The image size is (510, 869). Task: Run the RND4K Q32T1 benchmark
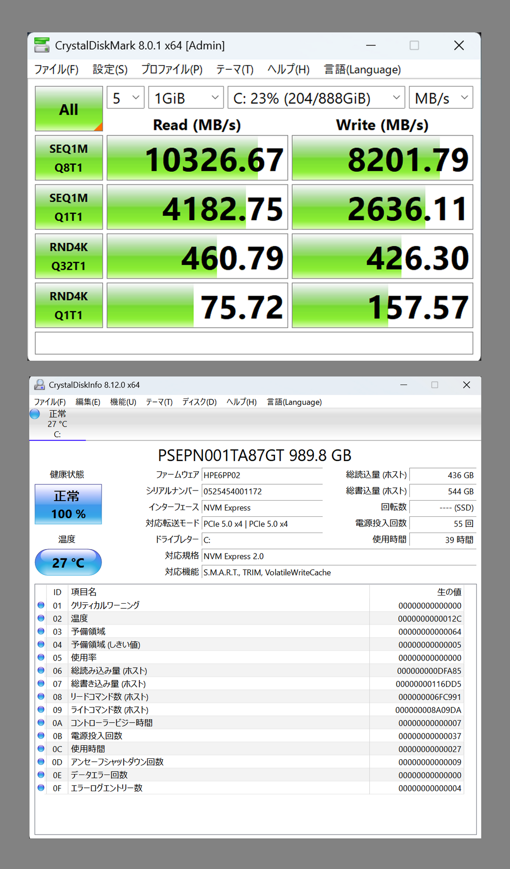click(x=69, y=256)
